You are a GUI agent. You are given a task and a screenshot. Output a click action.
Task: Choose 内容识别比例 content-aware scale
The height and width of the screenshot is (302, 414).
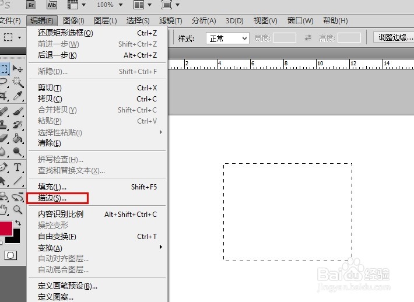[97, 215]
